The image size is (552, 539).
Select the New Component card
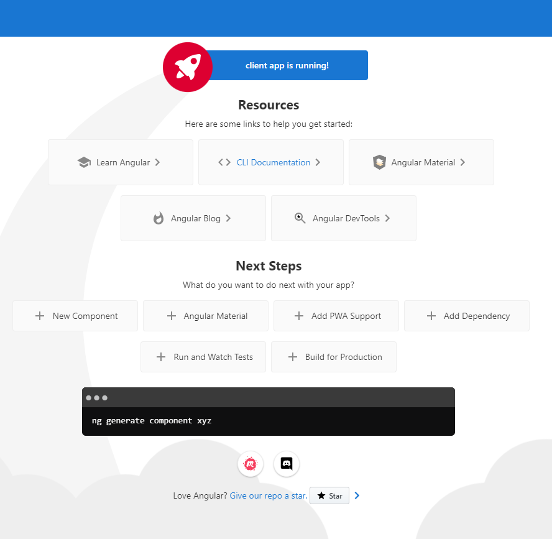pos(75,316)
